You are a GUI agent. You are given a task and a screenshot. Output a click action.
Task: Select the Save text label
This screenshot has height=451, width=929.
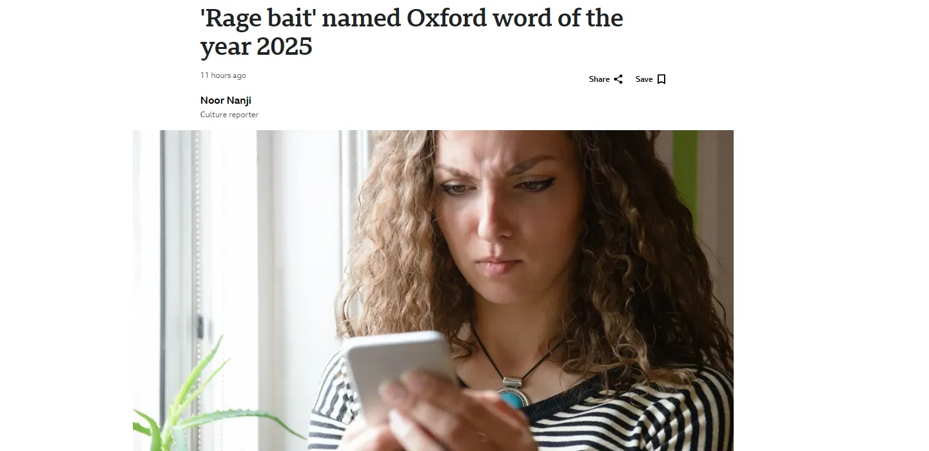point(644,79)
